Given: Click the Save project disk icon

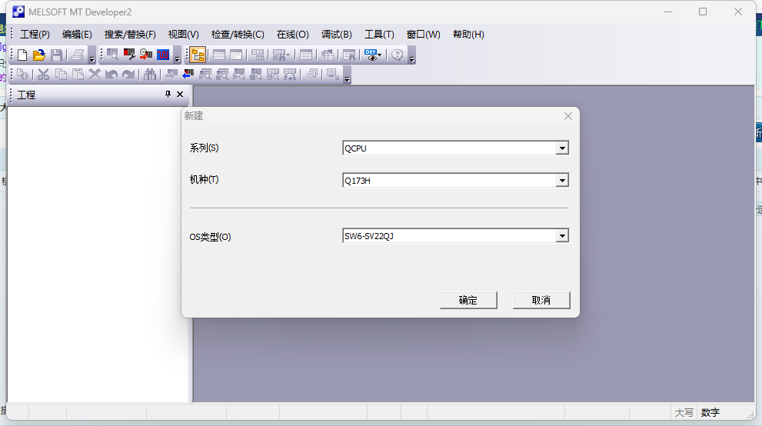Looking at the screenshot, I should 57,55.
